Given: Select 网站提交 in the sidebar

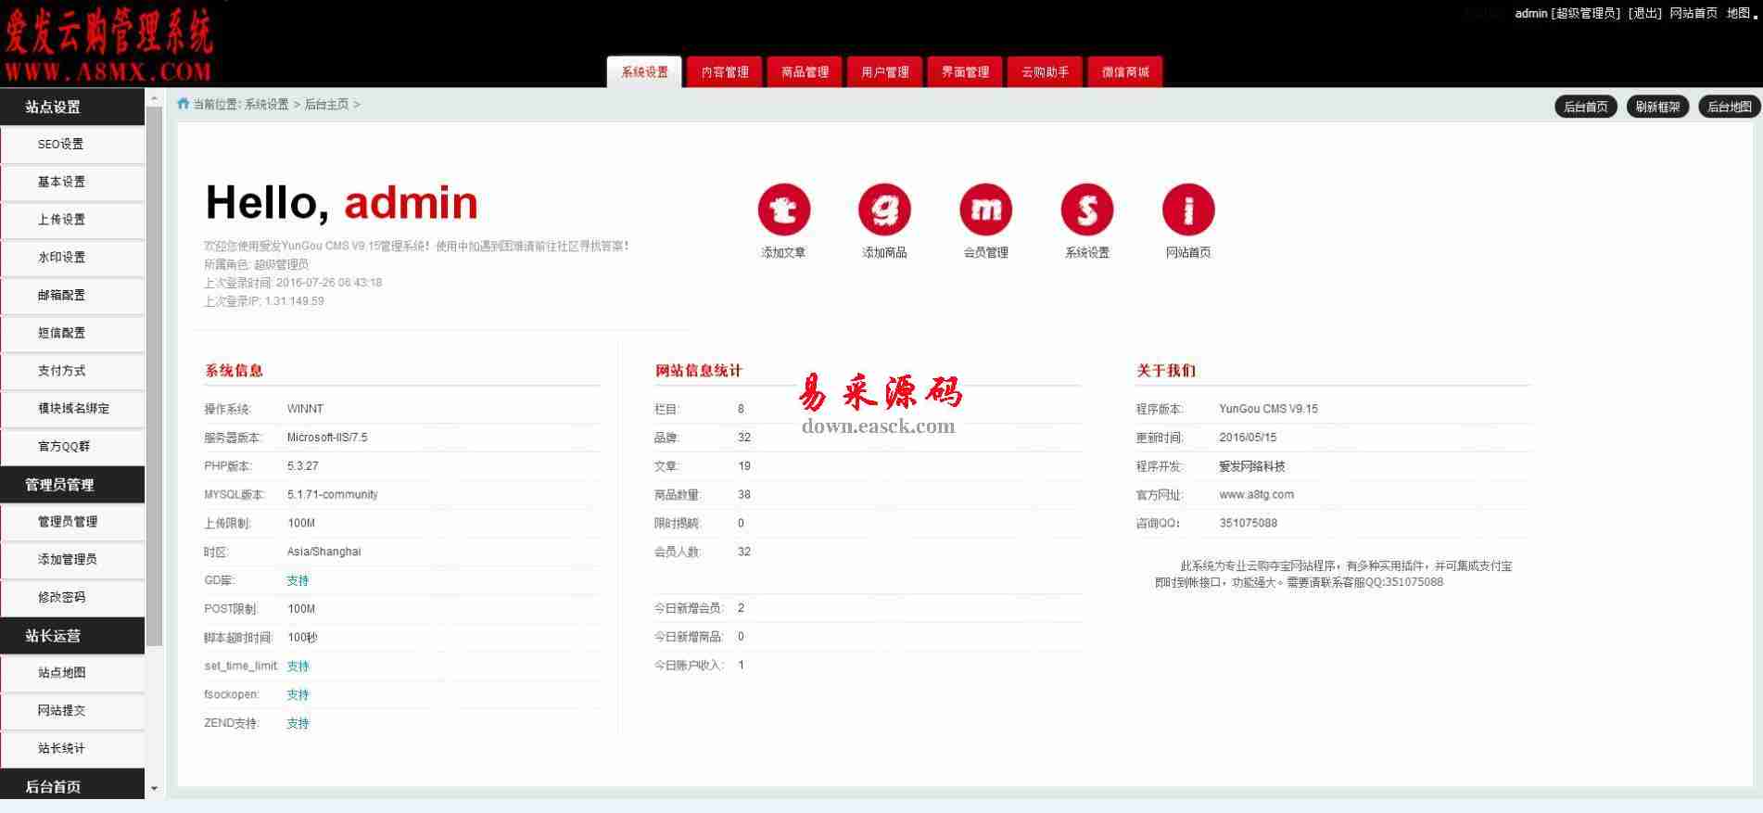Looking at the screenshot, I should 72,711.
